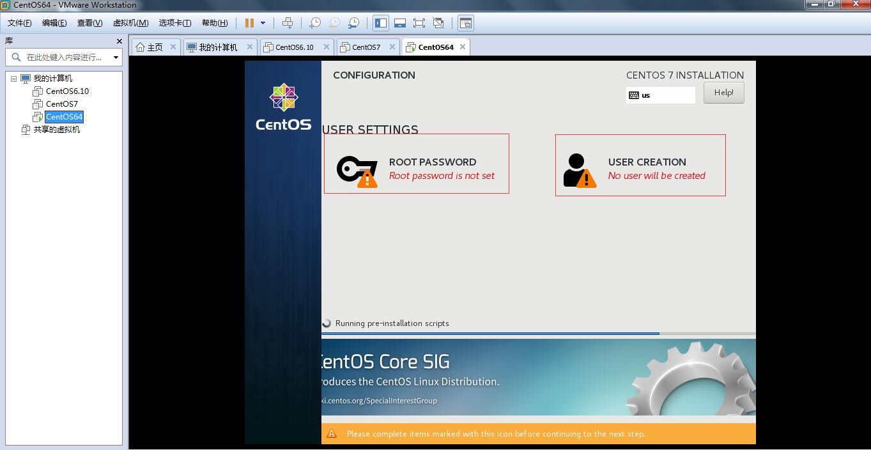Select CentOS64 in the library tree
The width and height of the screenshot is (871, 450).
click(64, 116)
